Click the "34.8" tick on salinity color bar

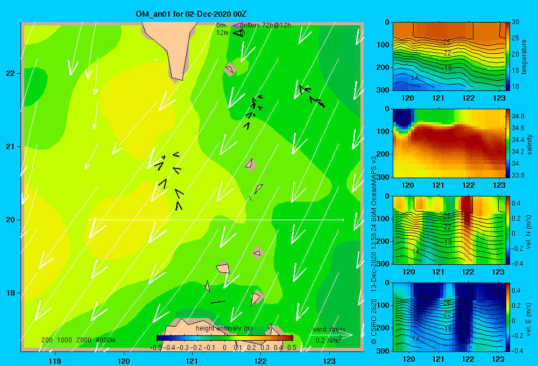pyautogui.click(x=518, y=116)
